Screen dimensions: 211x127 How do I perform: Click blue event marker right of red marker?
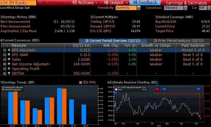pyautogui.click(x=164, y=89)
